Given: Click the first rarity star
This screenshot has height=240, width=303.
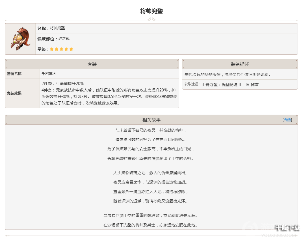Looking at the screenshot, I should coord(52,49).
